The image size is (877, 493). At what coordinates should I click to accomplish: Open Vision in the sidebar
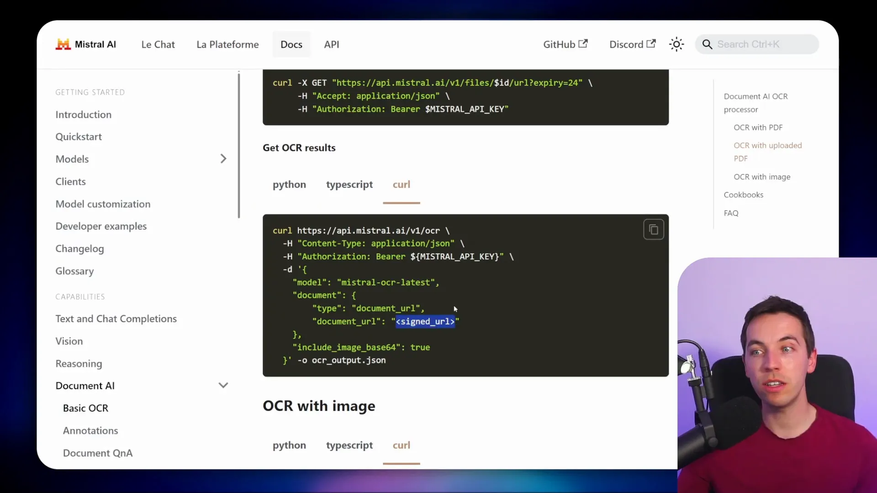[69, 341]
